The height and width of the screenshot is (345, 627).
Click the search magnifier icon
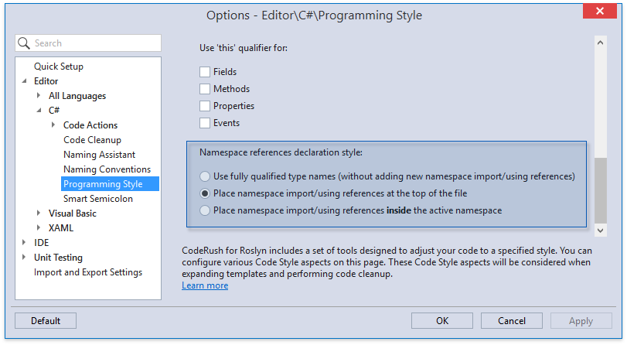click(25, 43)
